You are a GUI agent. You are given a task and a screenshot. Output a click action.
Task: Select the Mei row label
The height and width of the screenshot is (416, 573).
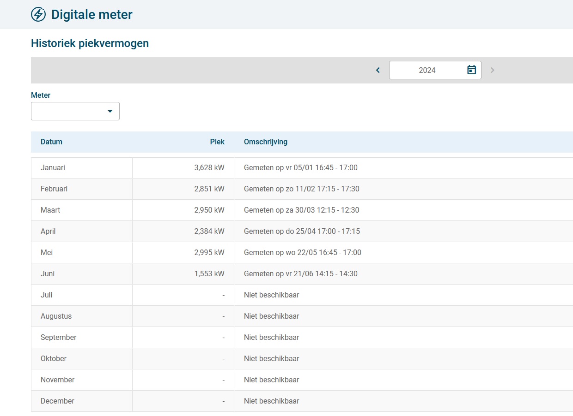47,253
